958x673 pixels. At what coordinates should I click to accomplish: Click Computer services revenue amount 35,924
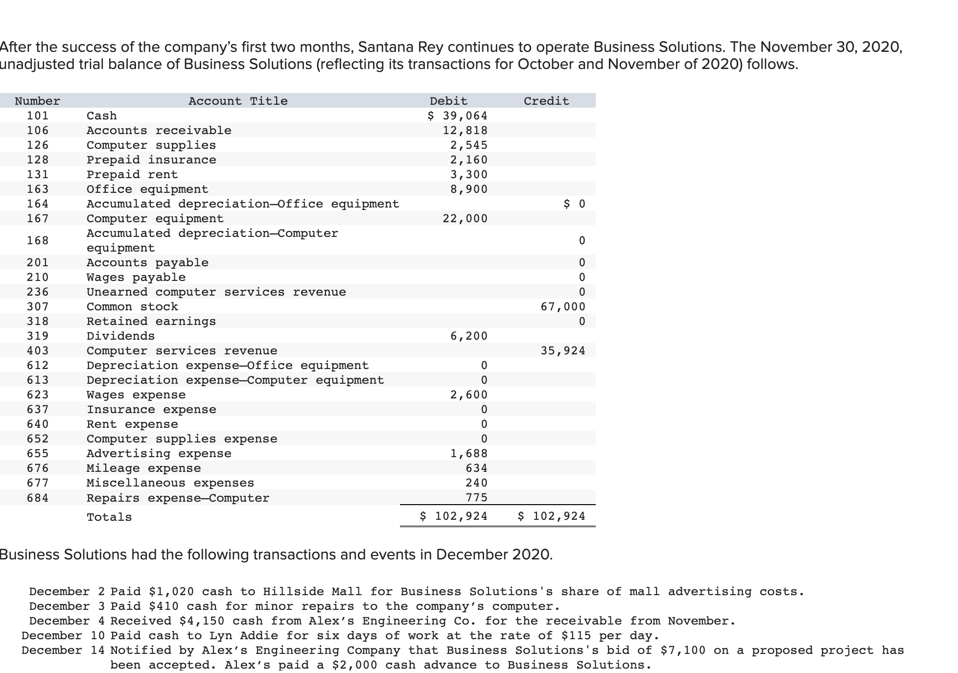[x=563, y=351]
